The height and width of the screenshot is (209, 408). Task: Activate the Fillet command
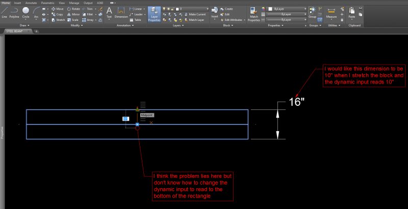click(88, 14)
